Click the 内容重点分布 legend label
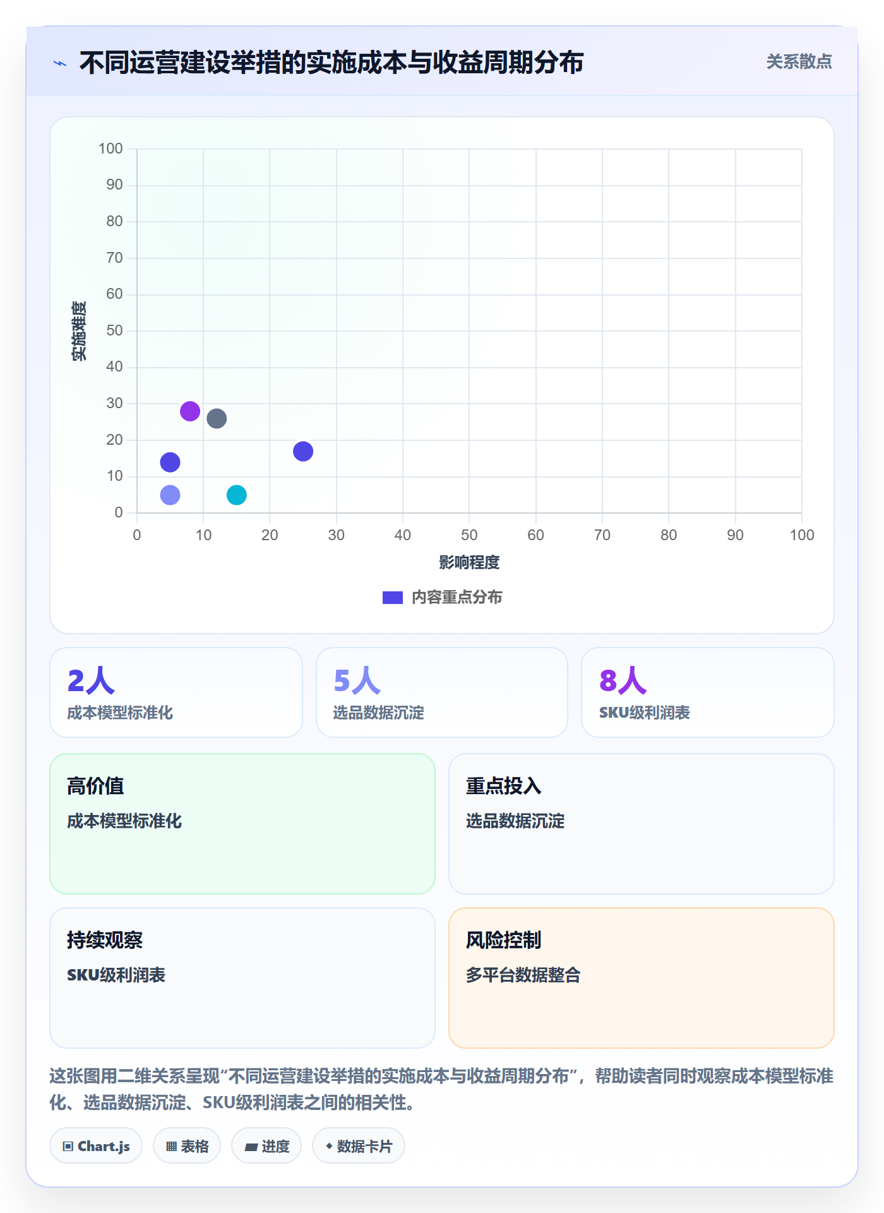This screenshot has width=884, height=1213. [x=457, y=598]
